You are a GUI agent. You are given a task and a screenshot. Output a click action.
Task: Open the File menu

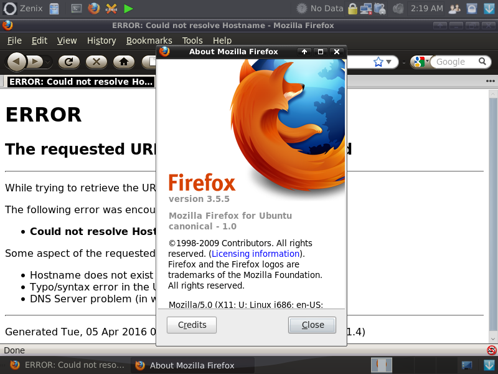pos(14,41)
